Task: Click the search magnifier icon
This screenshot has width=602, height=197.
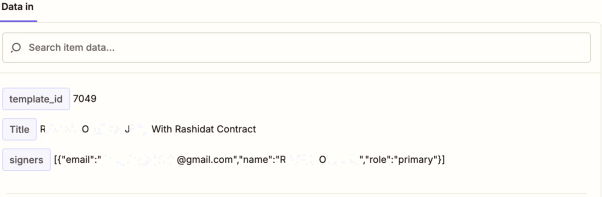Action: [x=16, y=47]
